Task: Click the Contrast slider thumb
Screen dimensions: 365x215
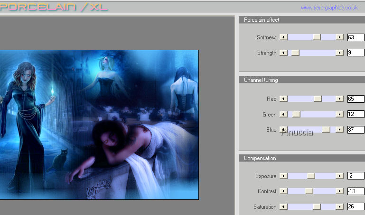Action: click(309, 191)
